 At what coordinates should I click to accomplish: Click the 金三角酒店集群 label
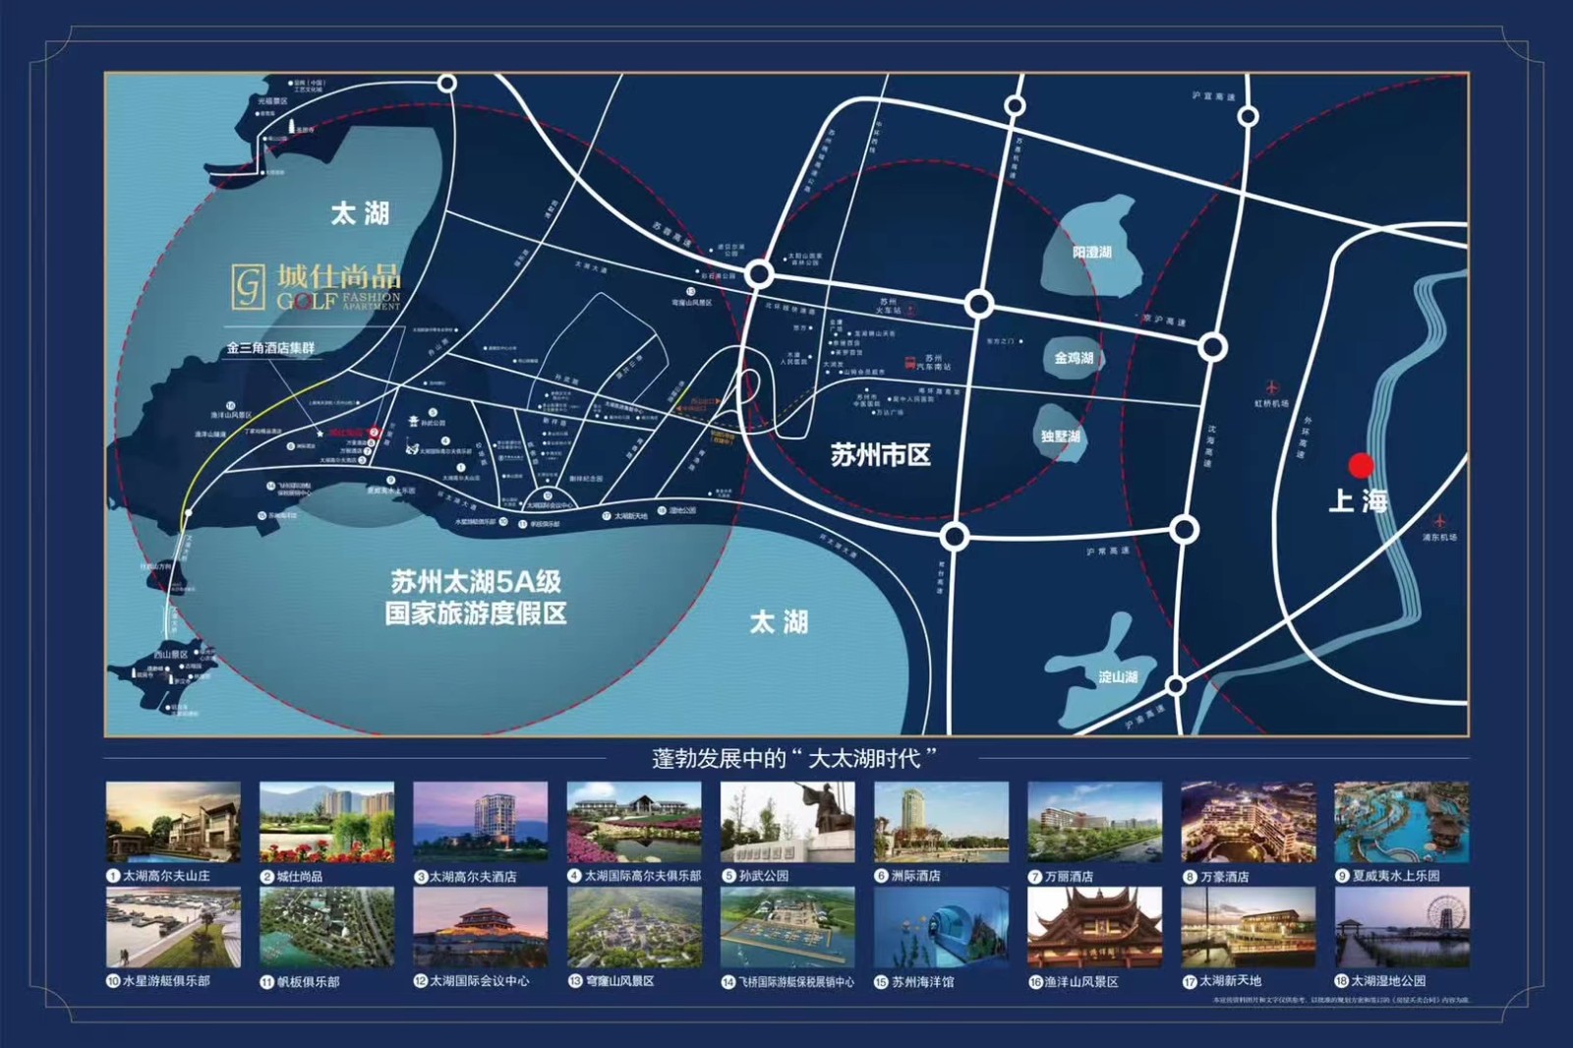pos(270,348)
